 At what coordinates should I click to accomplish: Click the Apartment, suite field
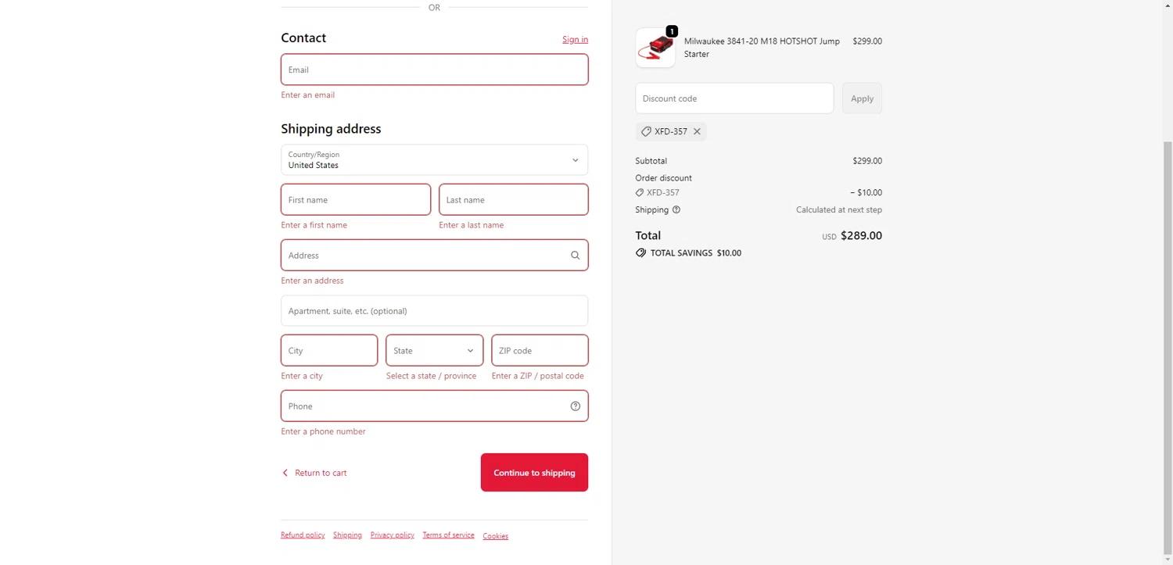434,311
